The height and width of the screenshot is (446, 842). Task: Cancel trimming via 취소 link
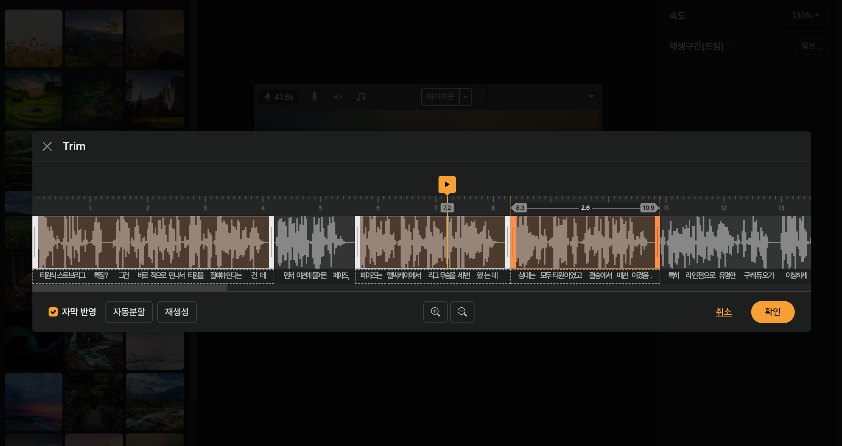724,312
